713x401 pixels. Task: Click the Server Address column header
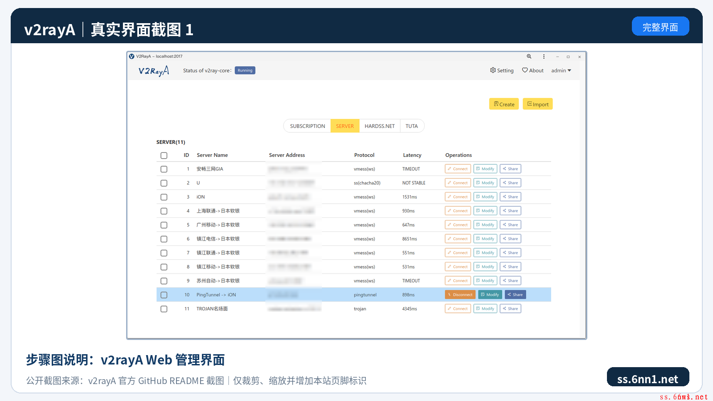(287, 155)
